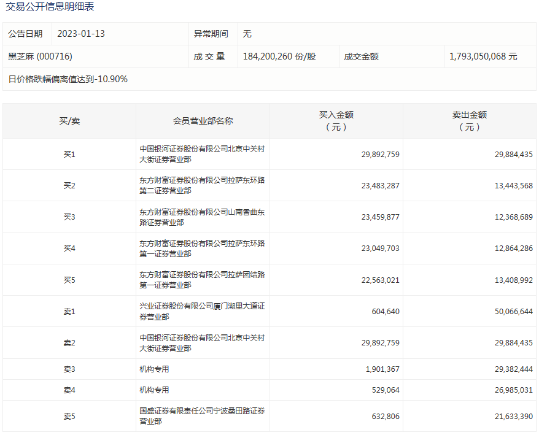Click the 买入金额 column header
The height and width of the screenshot is (435, 539).
click(x=336, y=121)
